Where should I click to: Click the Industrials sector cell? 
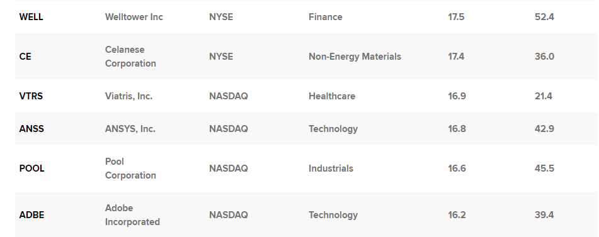point(331,168)
